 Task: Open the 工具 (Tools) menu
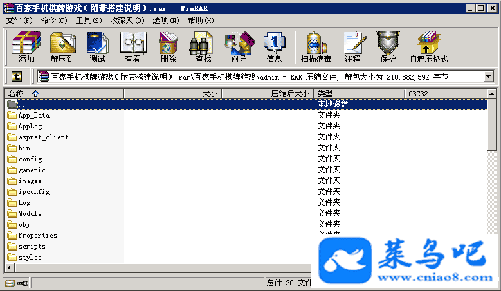89,21
